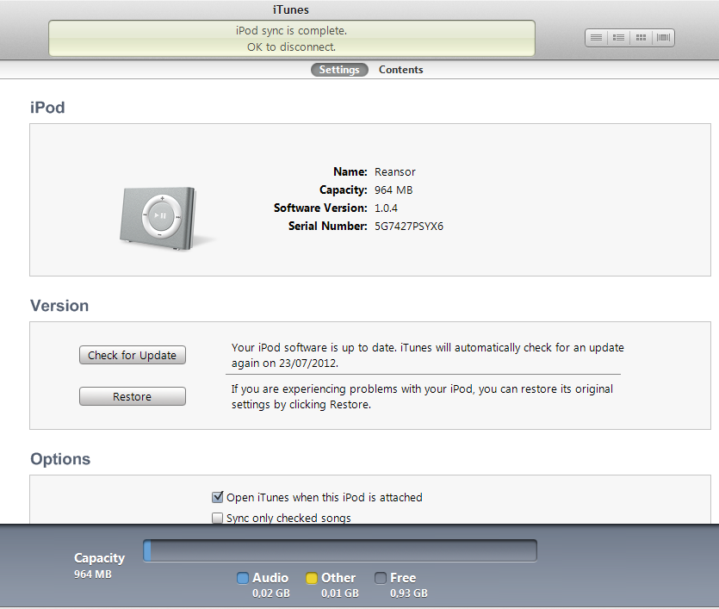The width and height of the screenshot is (719, 609).
Task: Click the Capacity label in bottom bar
Action: [x=100, y=558]
